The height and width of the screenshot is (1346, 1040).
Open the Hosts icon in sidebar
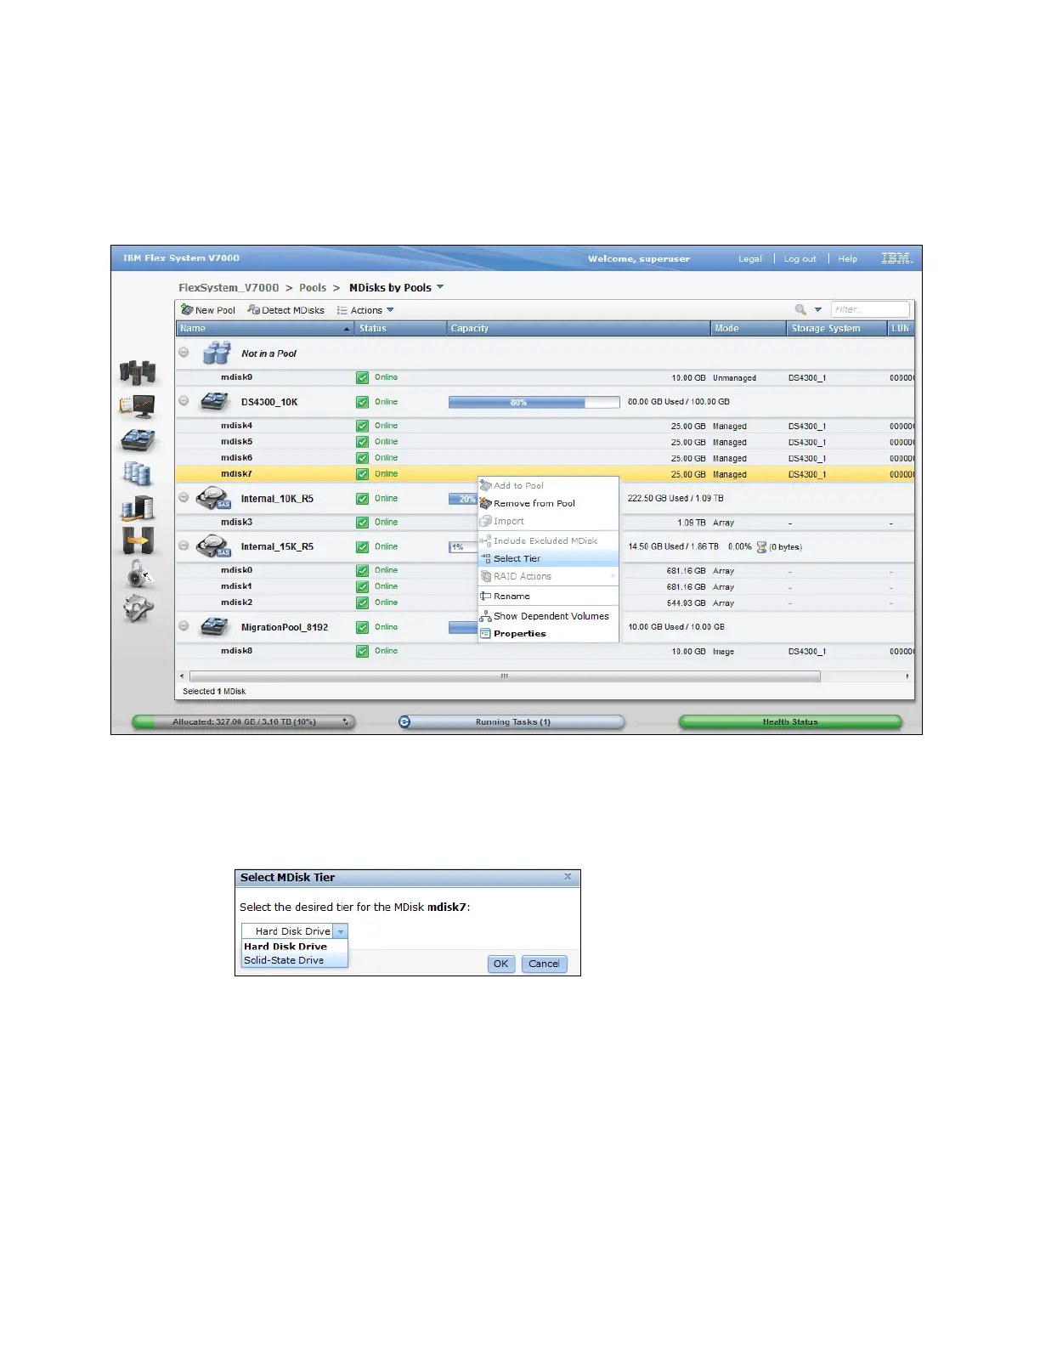138,507
